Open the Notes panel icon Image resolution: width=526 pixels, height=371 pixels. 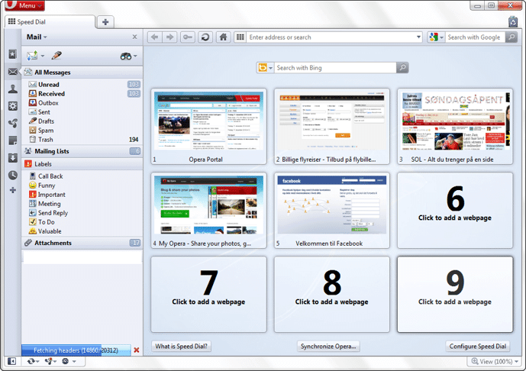point(13,140)
